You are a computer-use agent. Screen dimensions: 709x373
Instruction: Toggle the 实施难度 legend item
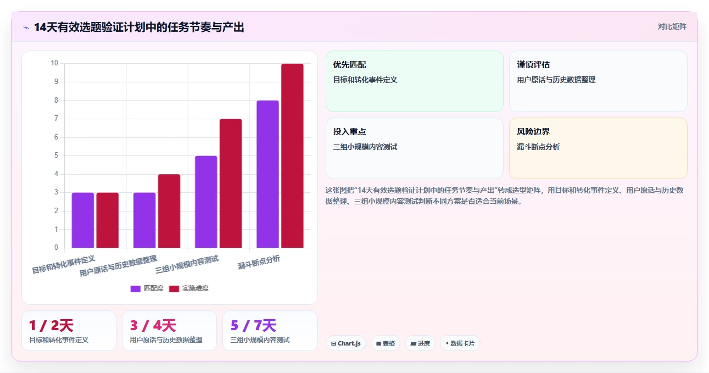(x=189, y=288)
